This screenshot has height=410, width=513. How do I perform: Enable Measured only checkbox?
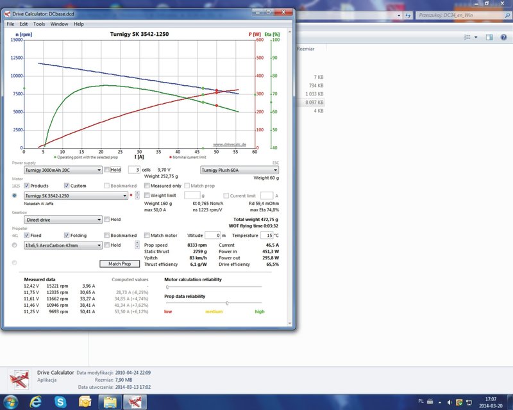coord(147,186)
